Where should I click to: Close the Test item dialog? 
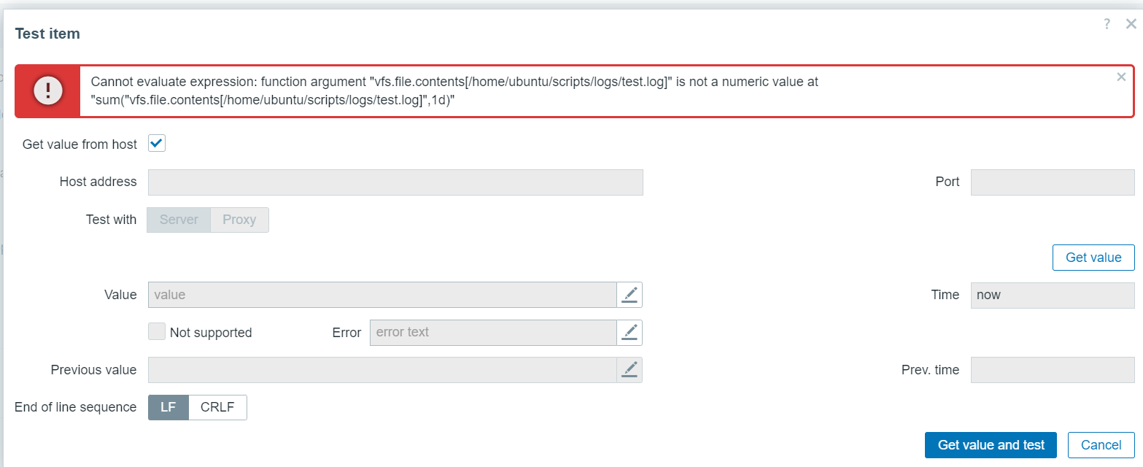coord(1131,24)
